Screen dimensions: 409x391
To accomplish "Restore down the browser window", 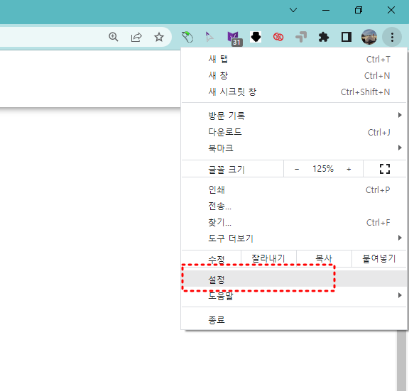I will click(359, 10).
